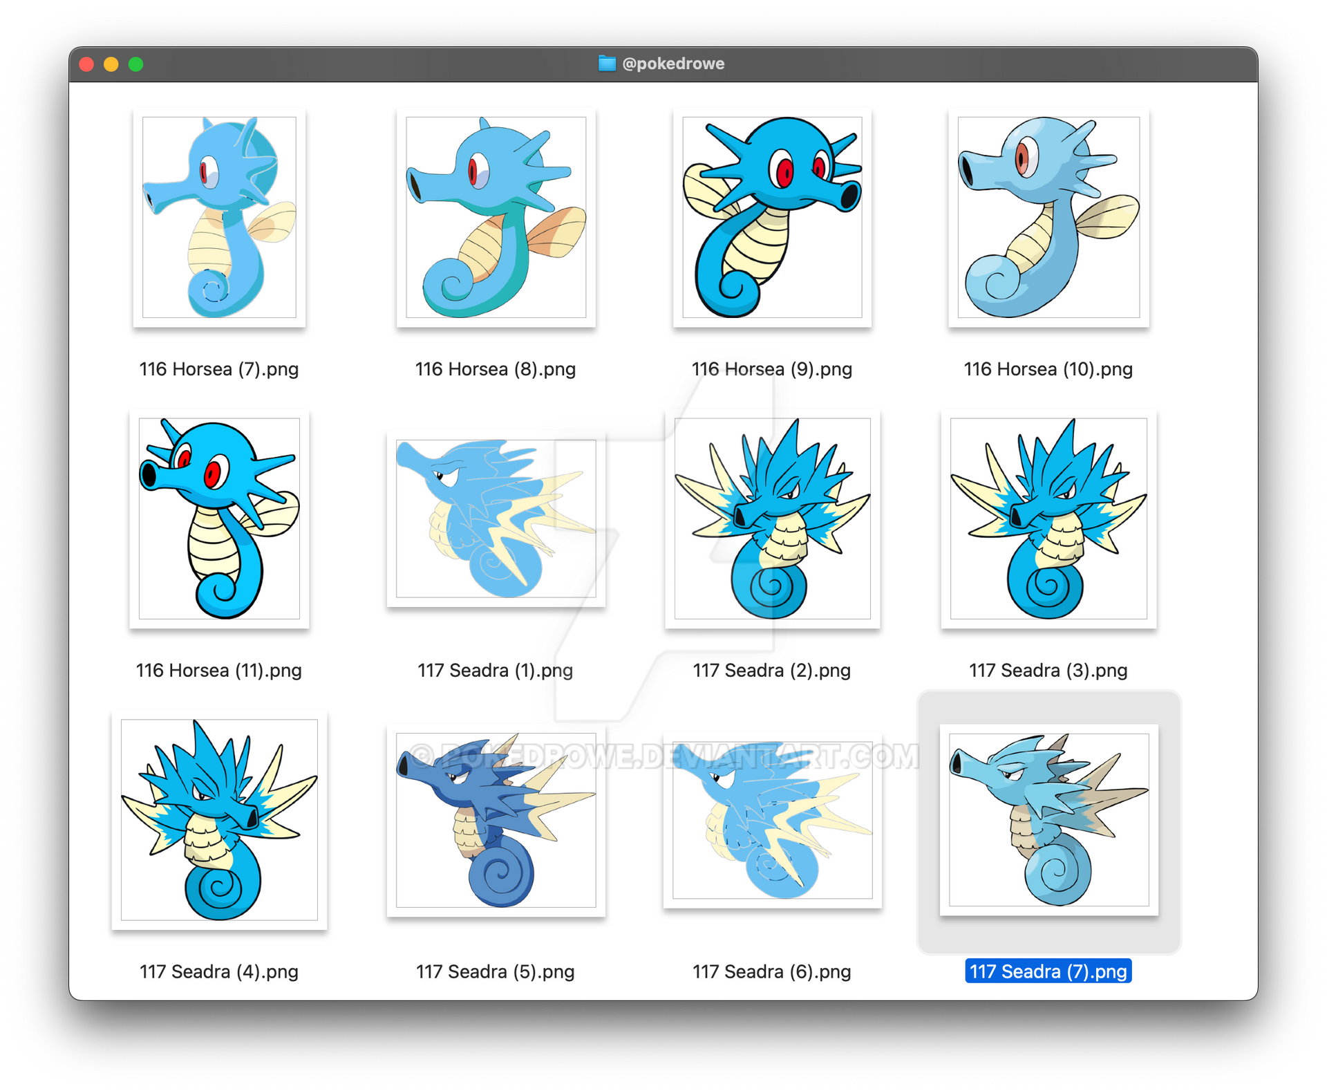Image resolution: width=1327 pixels, height=1091 pixels.
Task: Select the 116 Horsea (8).png thumbnail
Action: [496, 217]
